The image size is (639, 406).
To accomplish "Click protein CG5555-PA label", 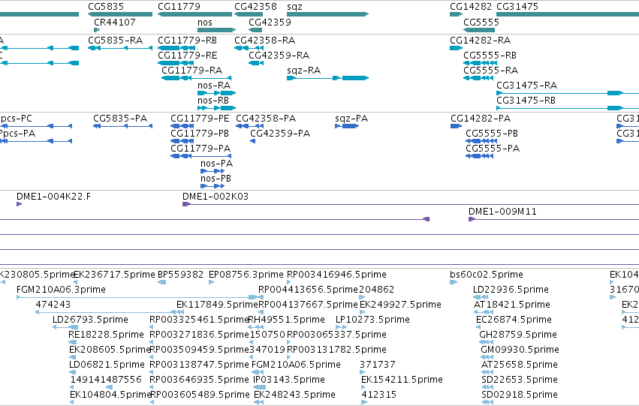I will (x=493, y=149).
